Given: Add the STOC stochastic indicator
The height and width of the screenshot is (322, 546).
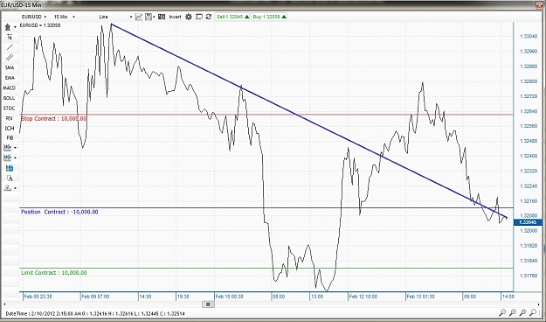Looking at the screenshot, I should point(10,108).
